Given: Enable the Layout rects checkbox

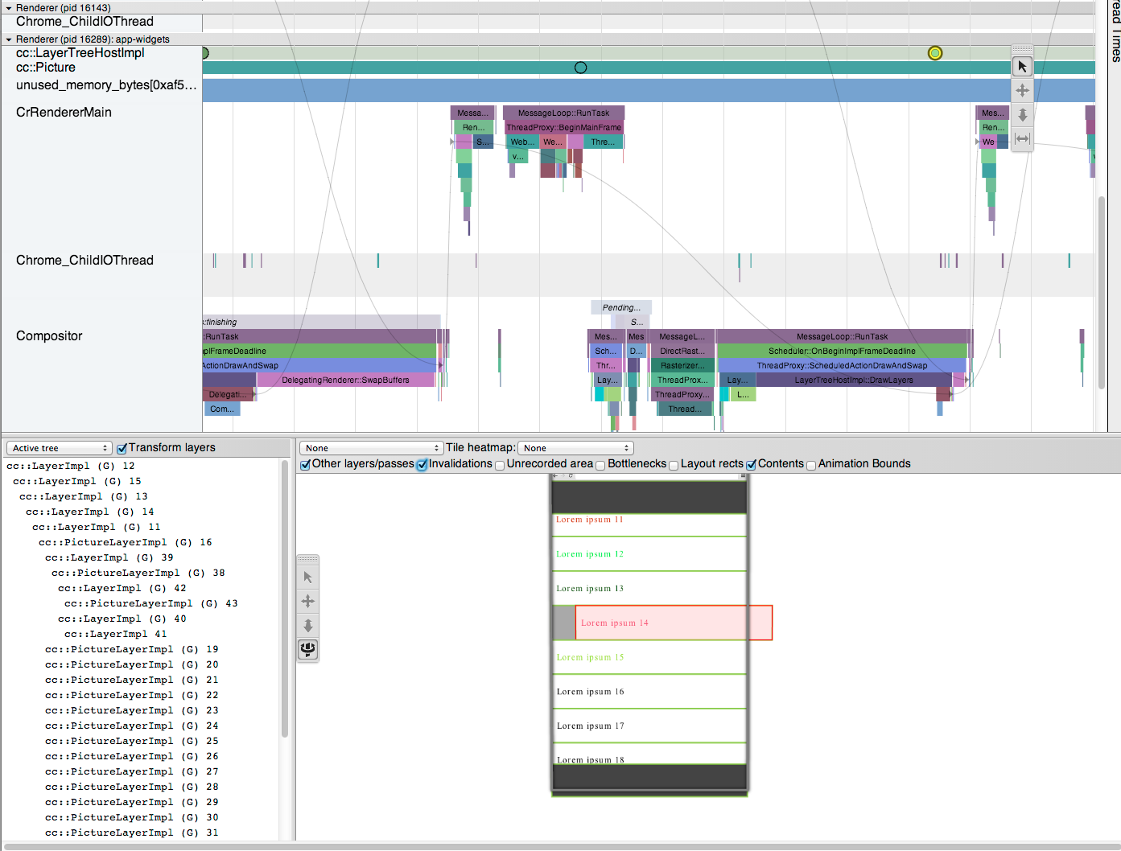Looking at the screenshot, I should [x=674, y=465].
